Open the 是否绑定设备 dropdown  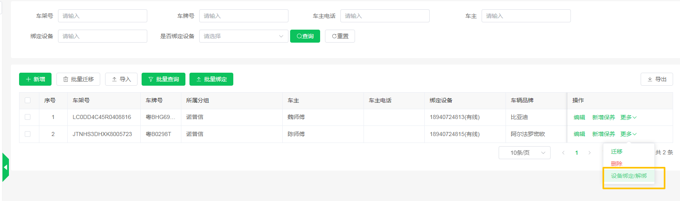pos(243,36)
